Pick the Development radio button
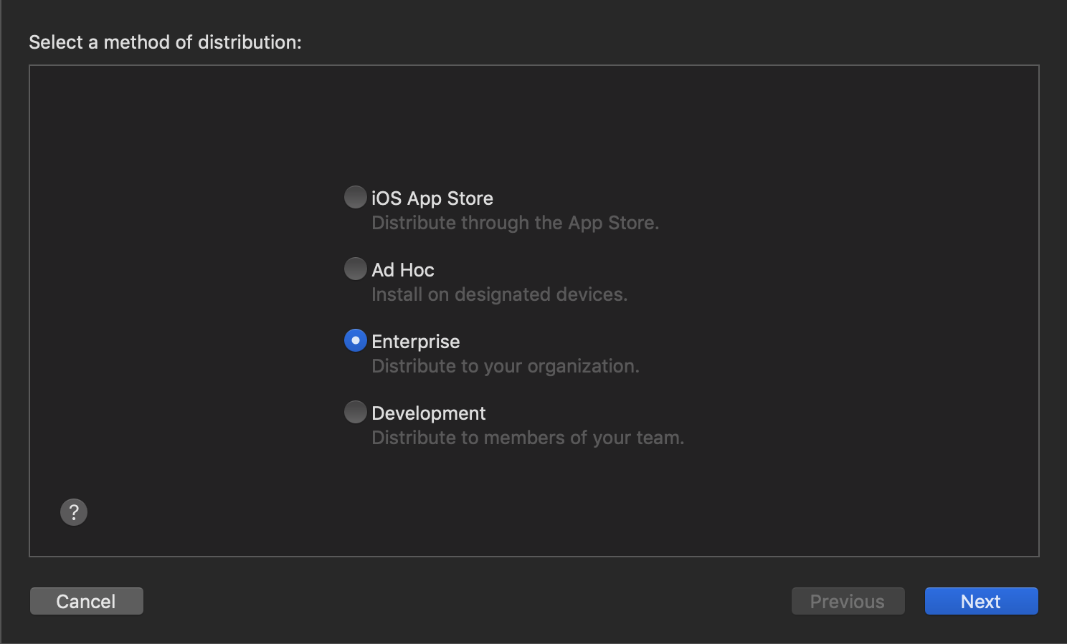The image size is (1067, 644). tap(356, 412)
